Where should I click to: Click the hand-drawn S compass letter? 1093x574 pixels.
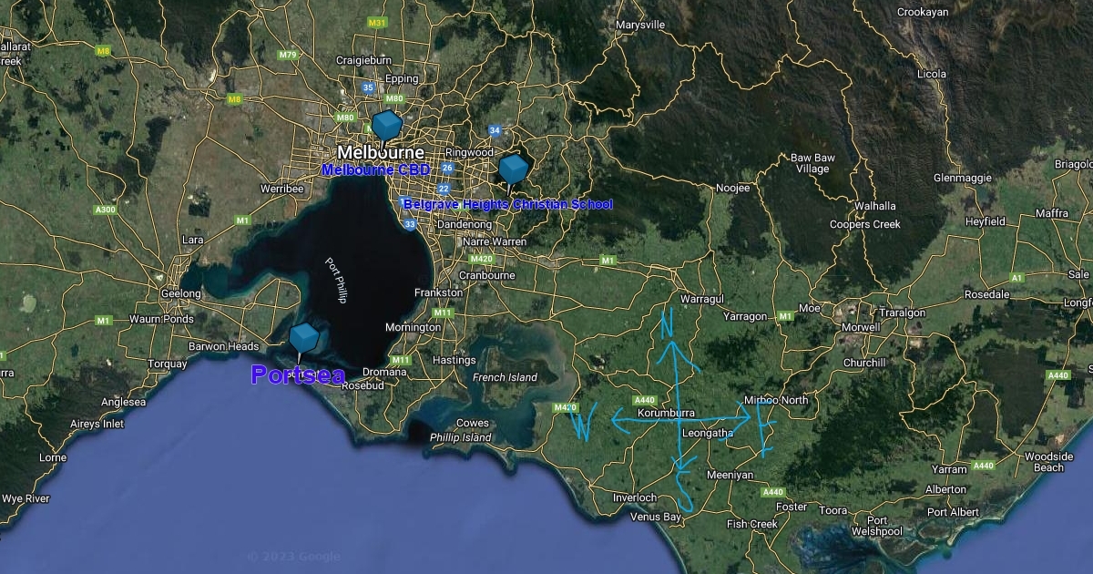[683, 493]
